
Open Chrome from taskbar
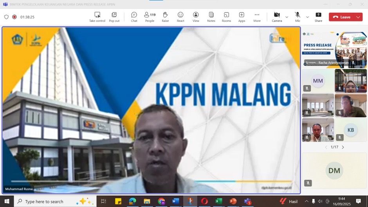pyautogui.click(x=161, y=202)
